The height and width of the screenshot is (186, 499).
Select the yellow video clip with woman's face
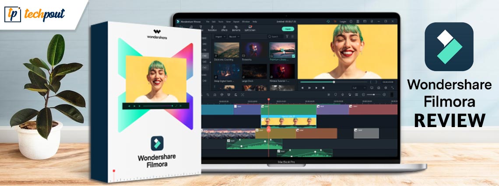tap(288, 121)
